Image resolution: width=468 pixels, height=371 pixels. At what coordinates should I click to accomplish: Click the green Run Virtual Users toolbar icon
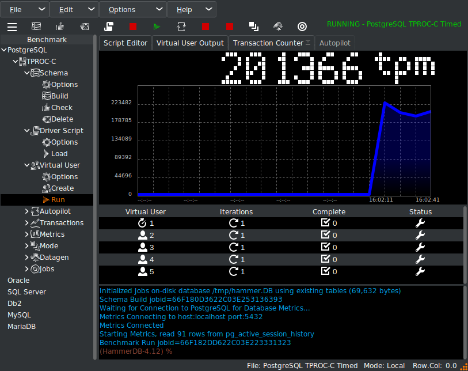tap(157, 27)
